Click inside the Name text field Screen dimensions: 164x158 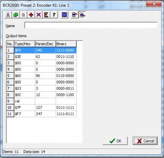91,25
